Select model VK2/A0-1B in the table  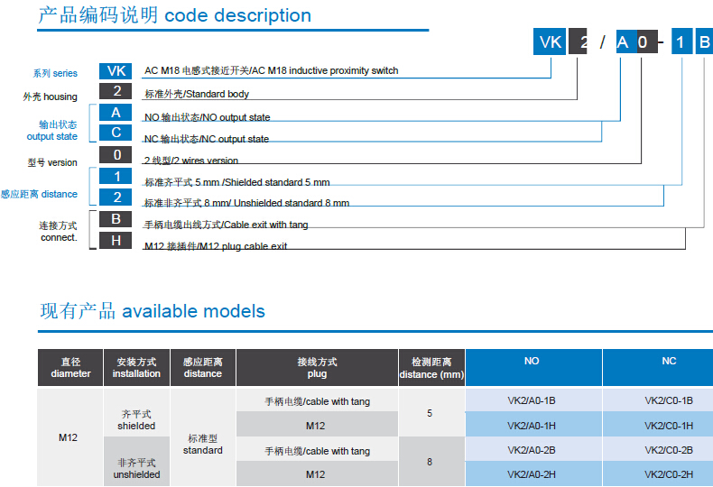click(532, 400)
